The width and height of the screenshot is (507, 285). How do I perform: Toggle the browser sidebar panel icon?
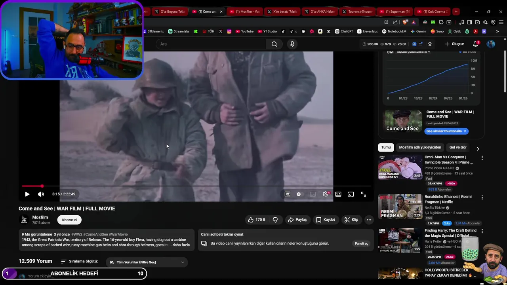coord(469,22)
